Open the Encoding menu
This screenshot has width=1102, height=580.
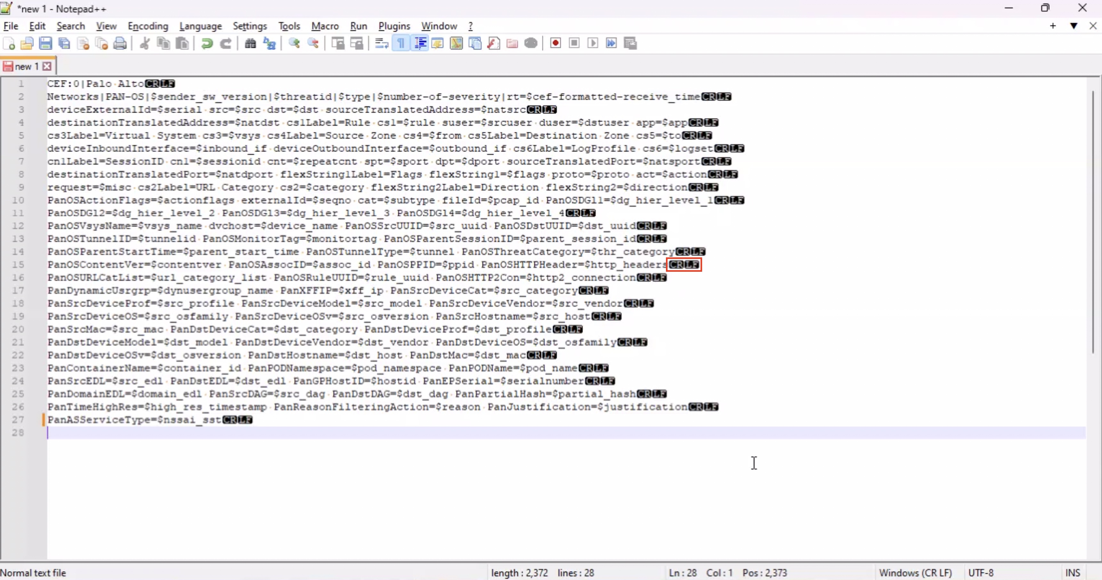pyautogui.click(x=148, y=26)
